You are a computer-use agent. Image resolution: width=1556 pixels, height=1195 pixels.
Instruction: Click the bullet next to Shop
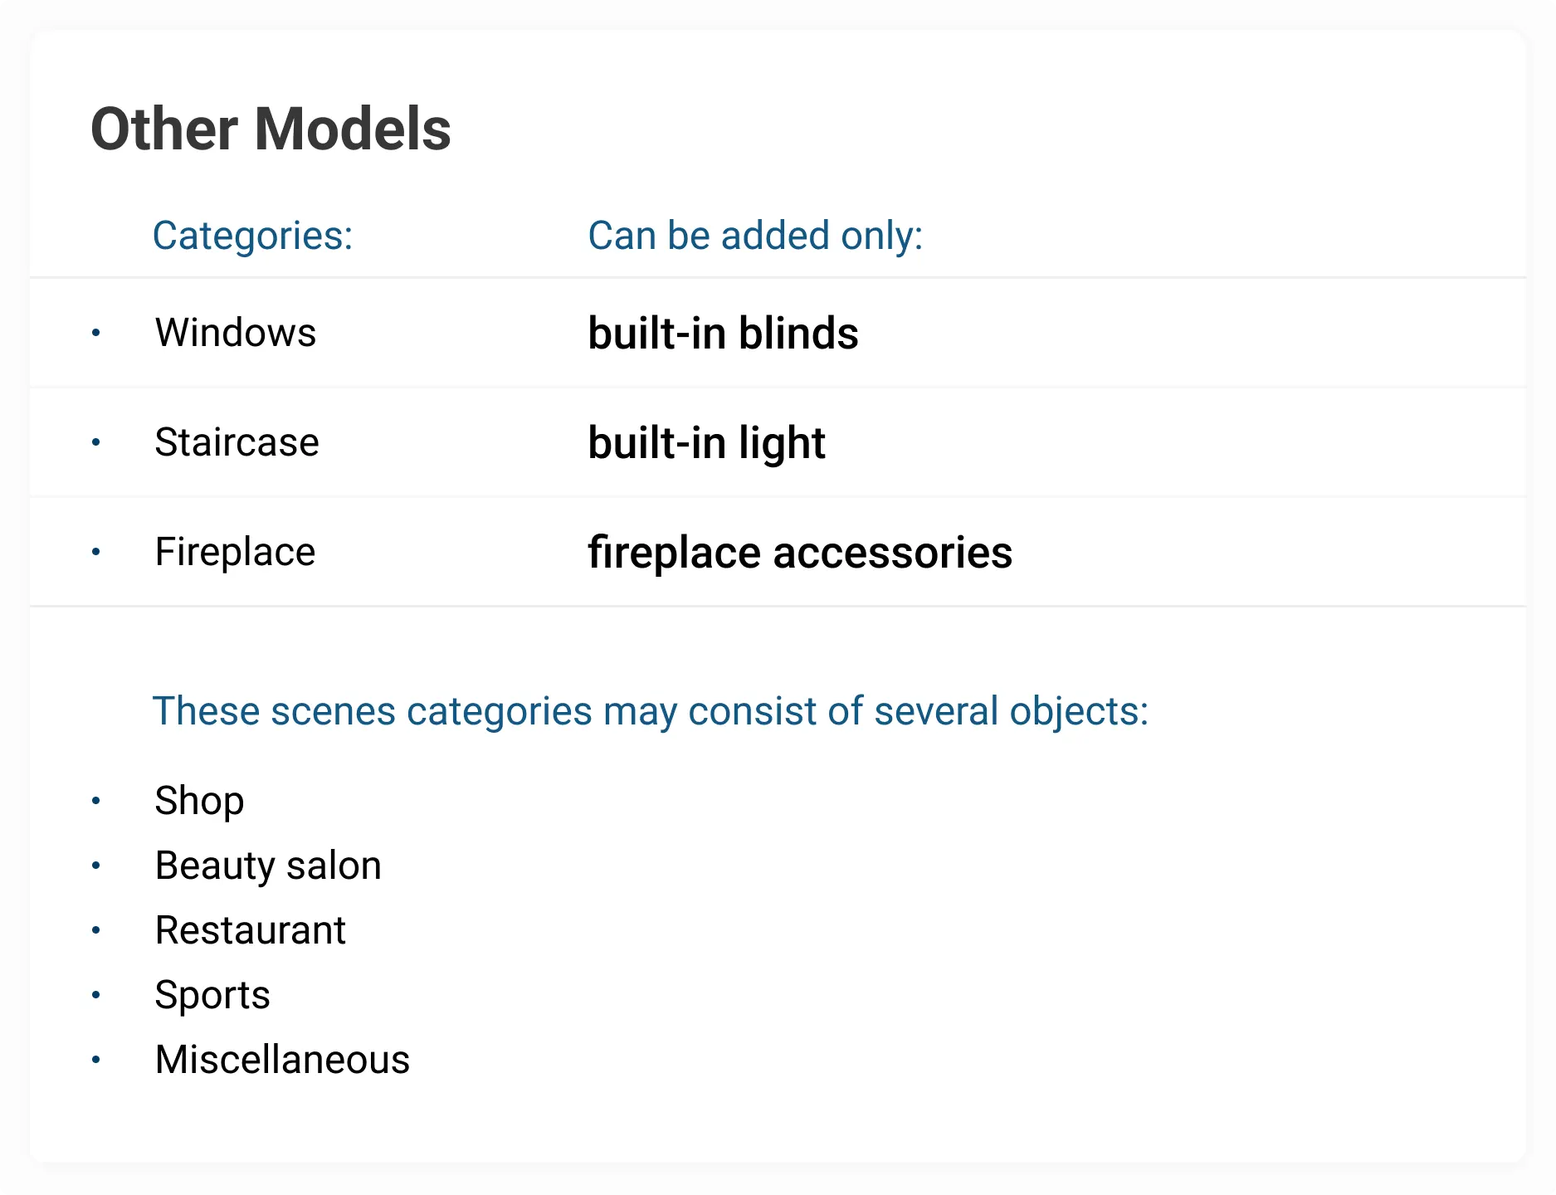[96, 801]
